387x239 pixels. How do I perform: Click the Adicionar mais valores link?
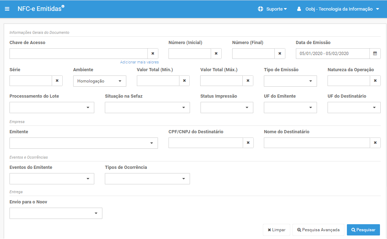coord(139,62)
